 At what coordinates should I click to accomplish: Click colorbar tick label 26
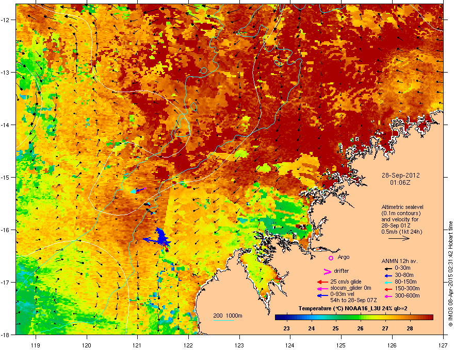[x=361, y=328]
